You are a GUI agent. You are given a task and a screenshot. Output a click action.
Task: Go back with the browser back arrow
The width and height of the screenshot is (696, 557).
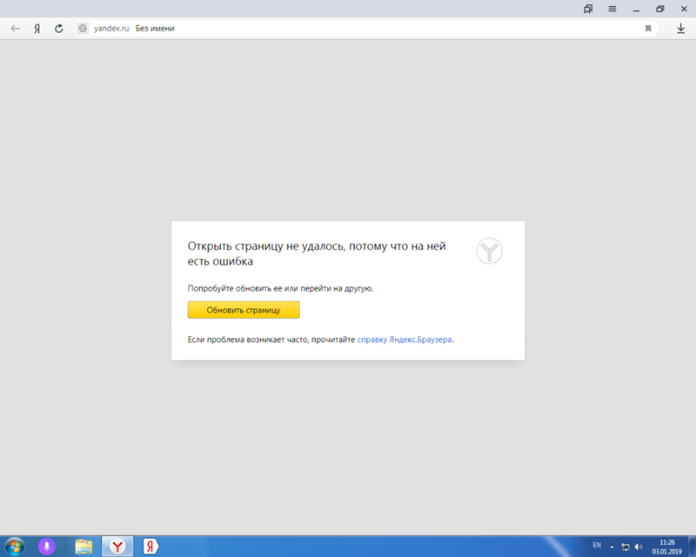click(x=16, y=29)
